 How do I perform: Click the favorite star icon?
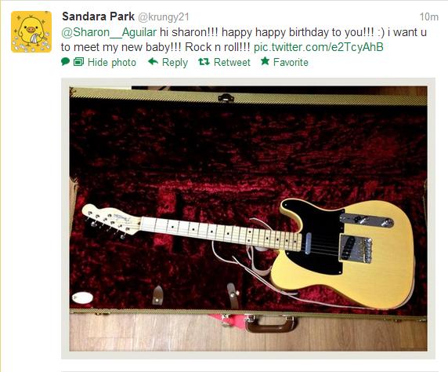[266, 61]
